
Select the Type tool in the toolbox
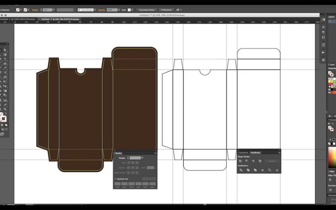5,59
